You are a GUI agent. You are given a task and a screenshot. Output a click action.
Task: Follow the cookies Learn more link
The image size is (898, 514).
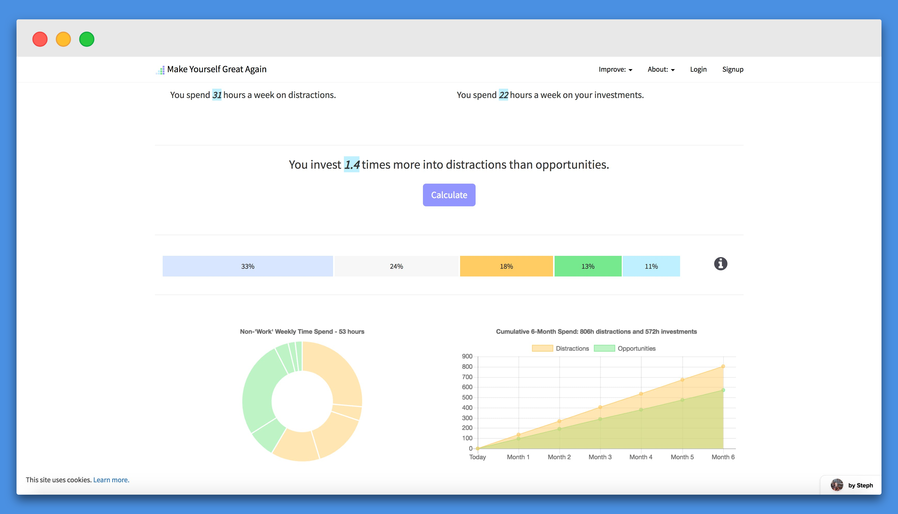(111, 480)
